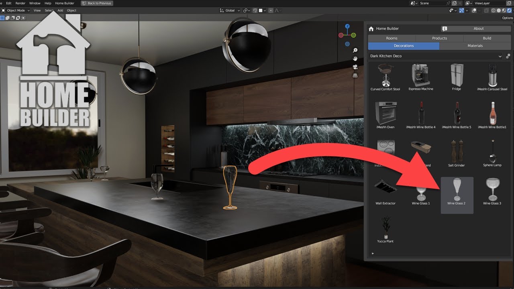Open object type visibility dropdown
Image resolution: width=514 pixels, height=289 pixels.
(x=453, y=10)
